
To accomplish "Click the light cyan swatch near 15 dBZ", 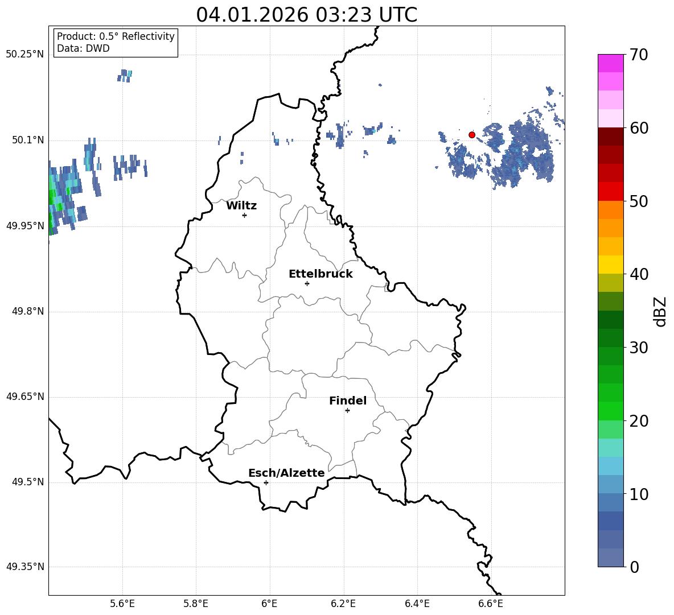I will [x=610, y=448].
